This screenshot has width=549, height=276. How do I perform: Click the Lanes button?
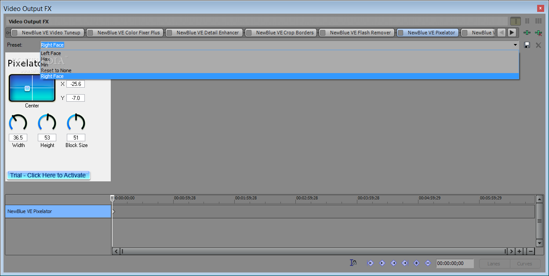(x=494, y=264)
